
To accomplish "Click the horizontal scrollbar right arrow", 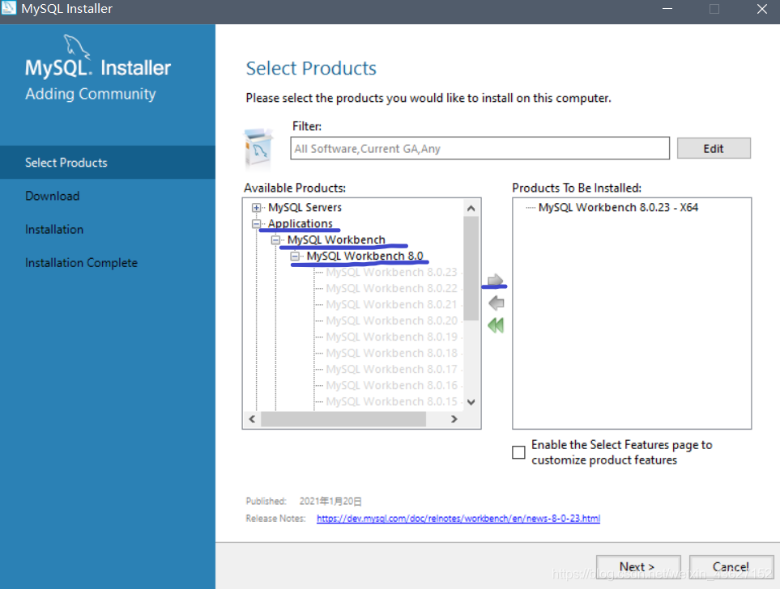I will coord(454,419).
